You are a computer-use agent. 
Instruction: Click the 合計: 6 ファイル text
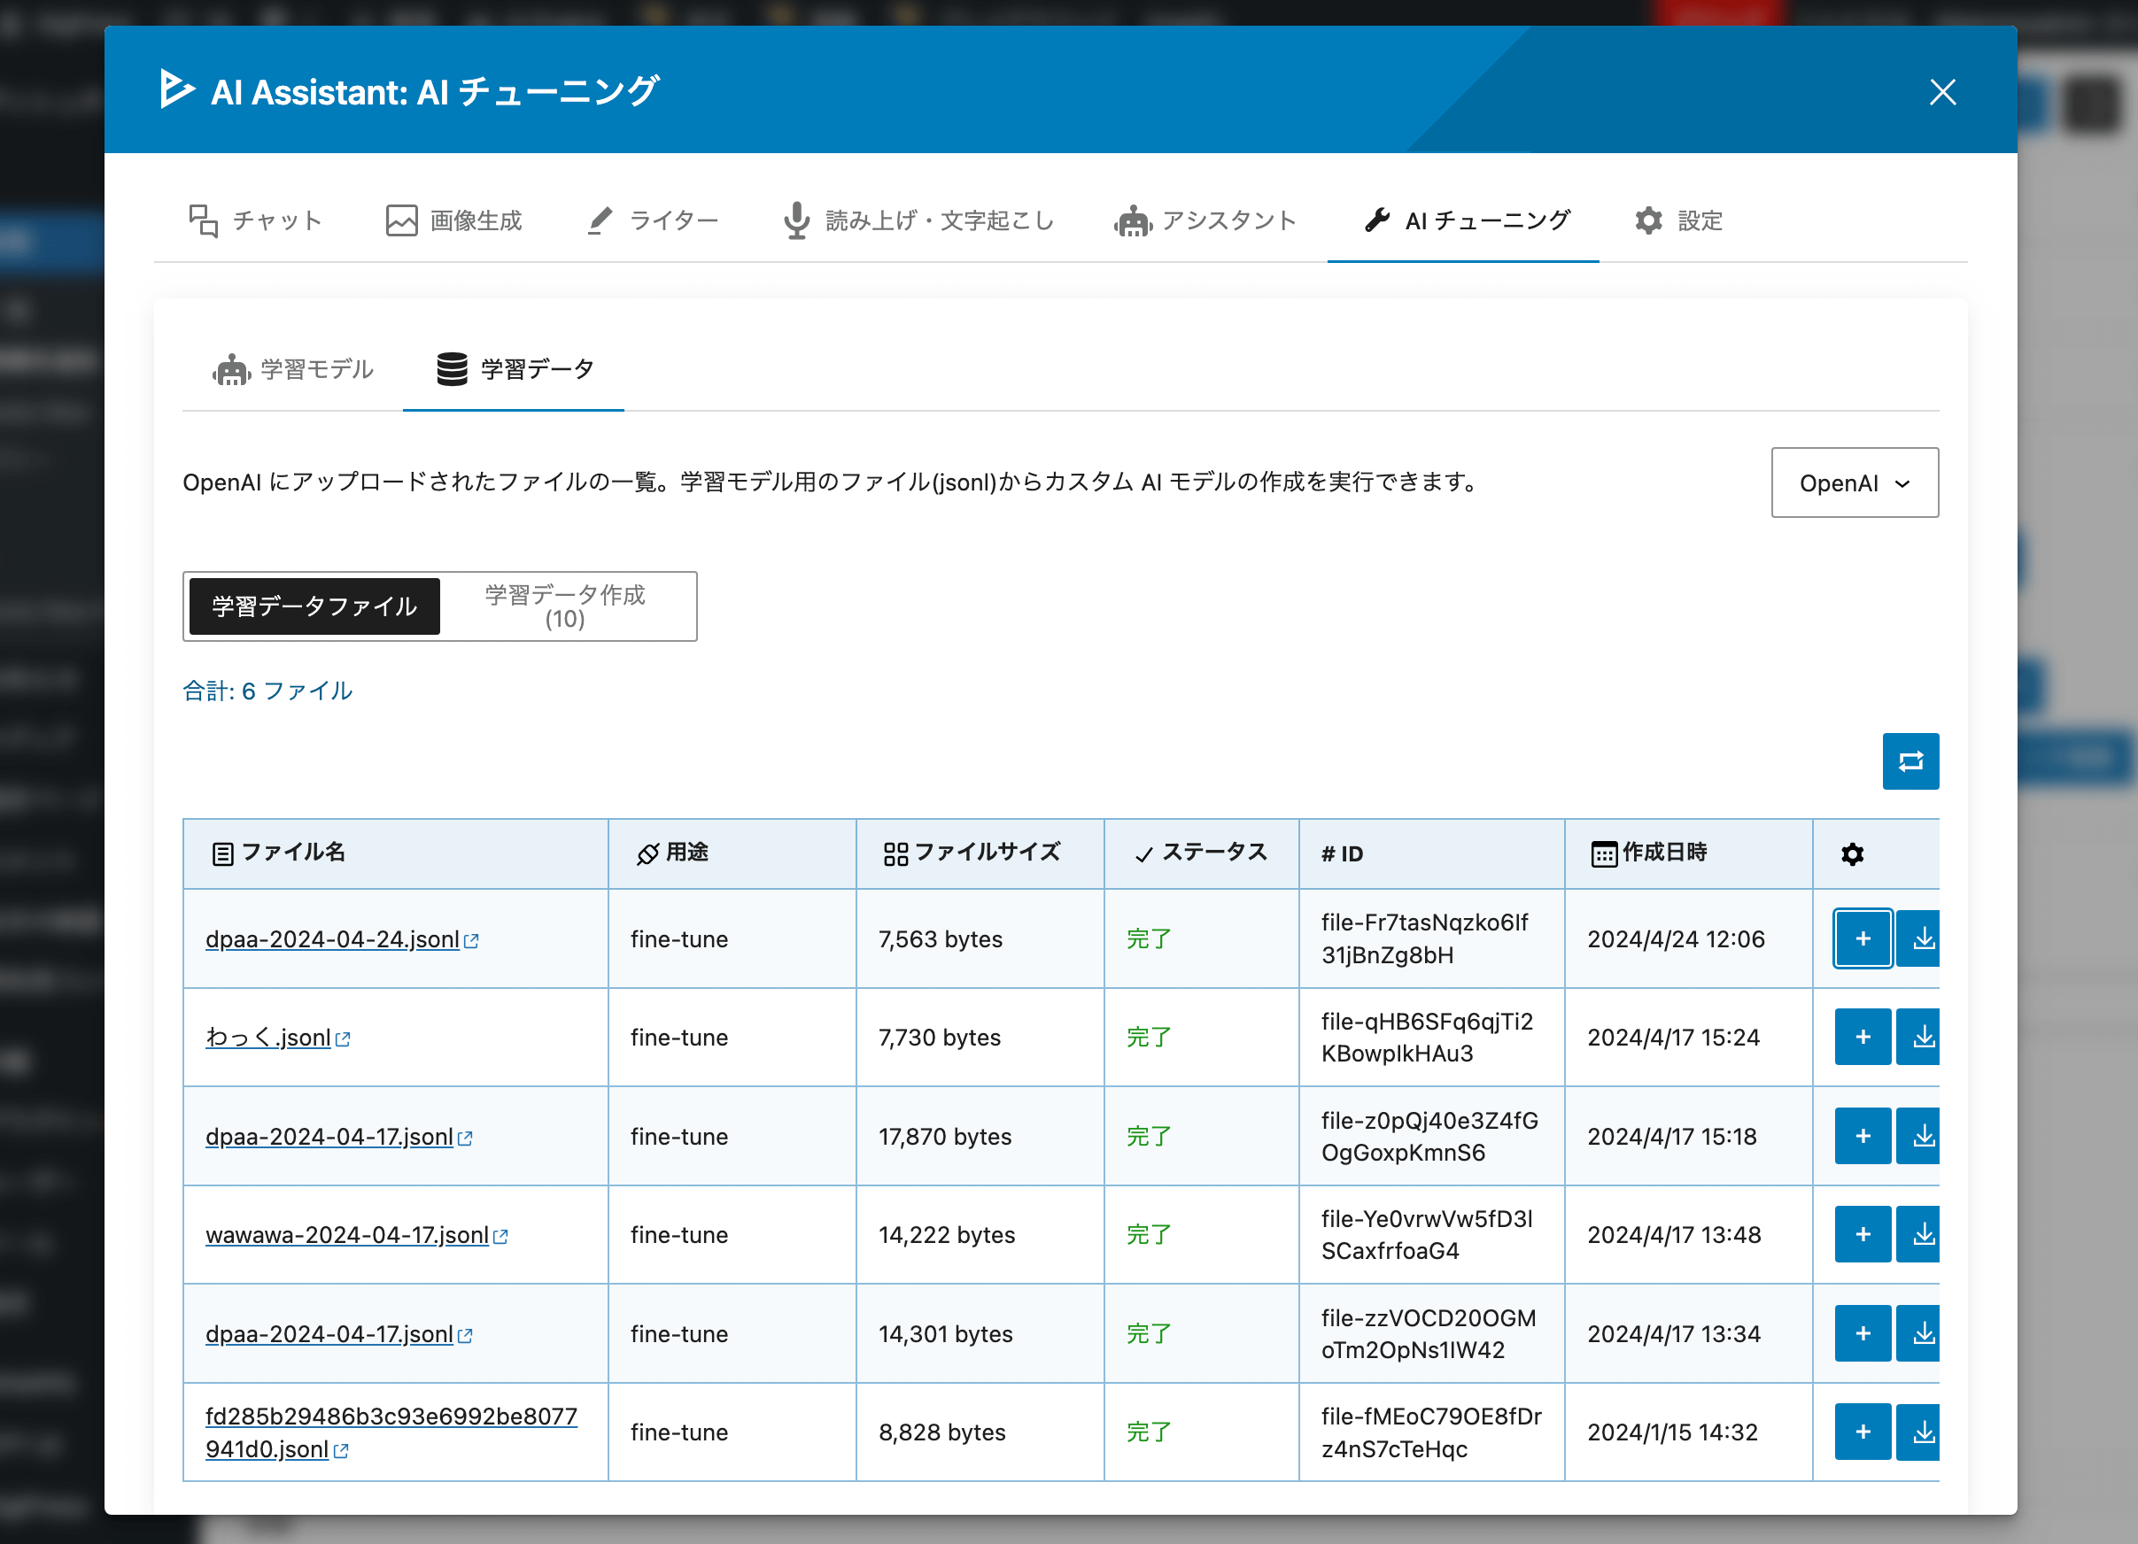(267, 691)
